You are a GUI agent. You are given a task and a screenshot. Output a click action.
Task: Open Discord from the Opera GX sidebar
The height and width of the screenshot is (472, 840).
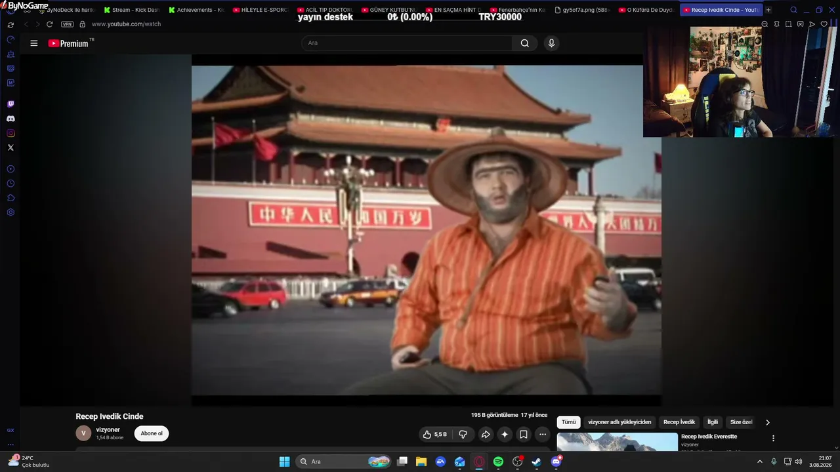(x=10, y=119)
